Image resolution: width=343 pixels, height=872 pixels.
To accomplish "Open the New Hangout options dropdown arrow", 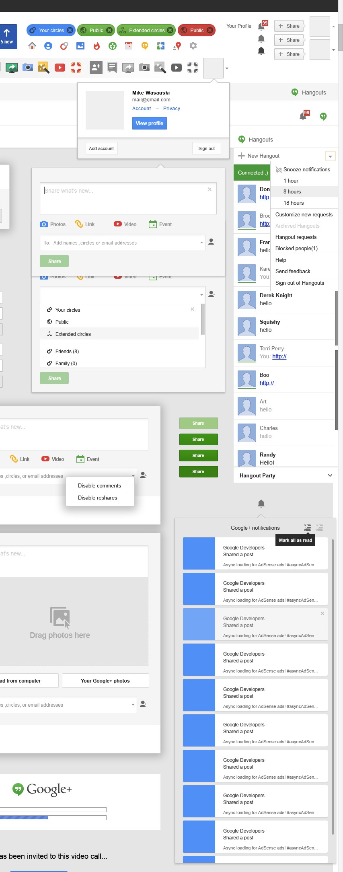I will [330, 156].
